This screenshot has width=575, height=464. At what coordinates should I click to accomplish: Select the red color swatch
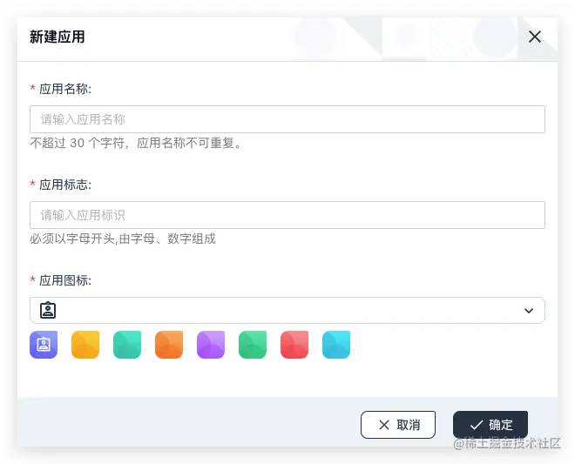pyautogui.click(x=294, y=345)
